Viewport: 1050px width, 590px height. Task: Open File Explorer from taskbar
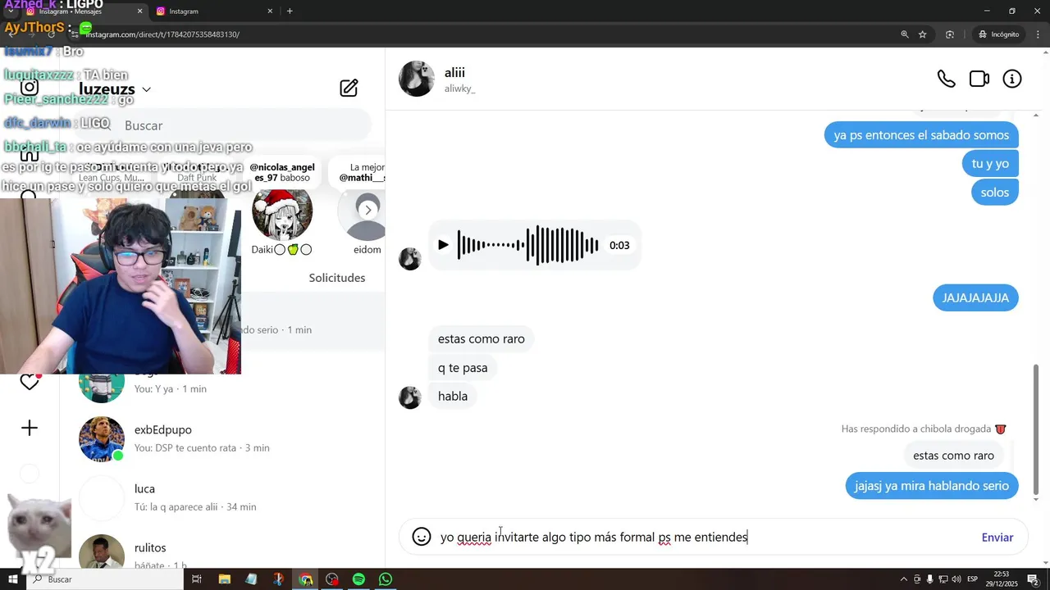(224, 579)
